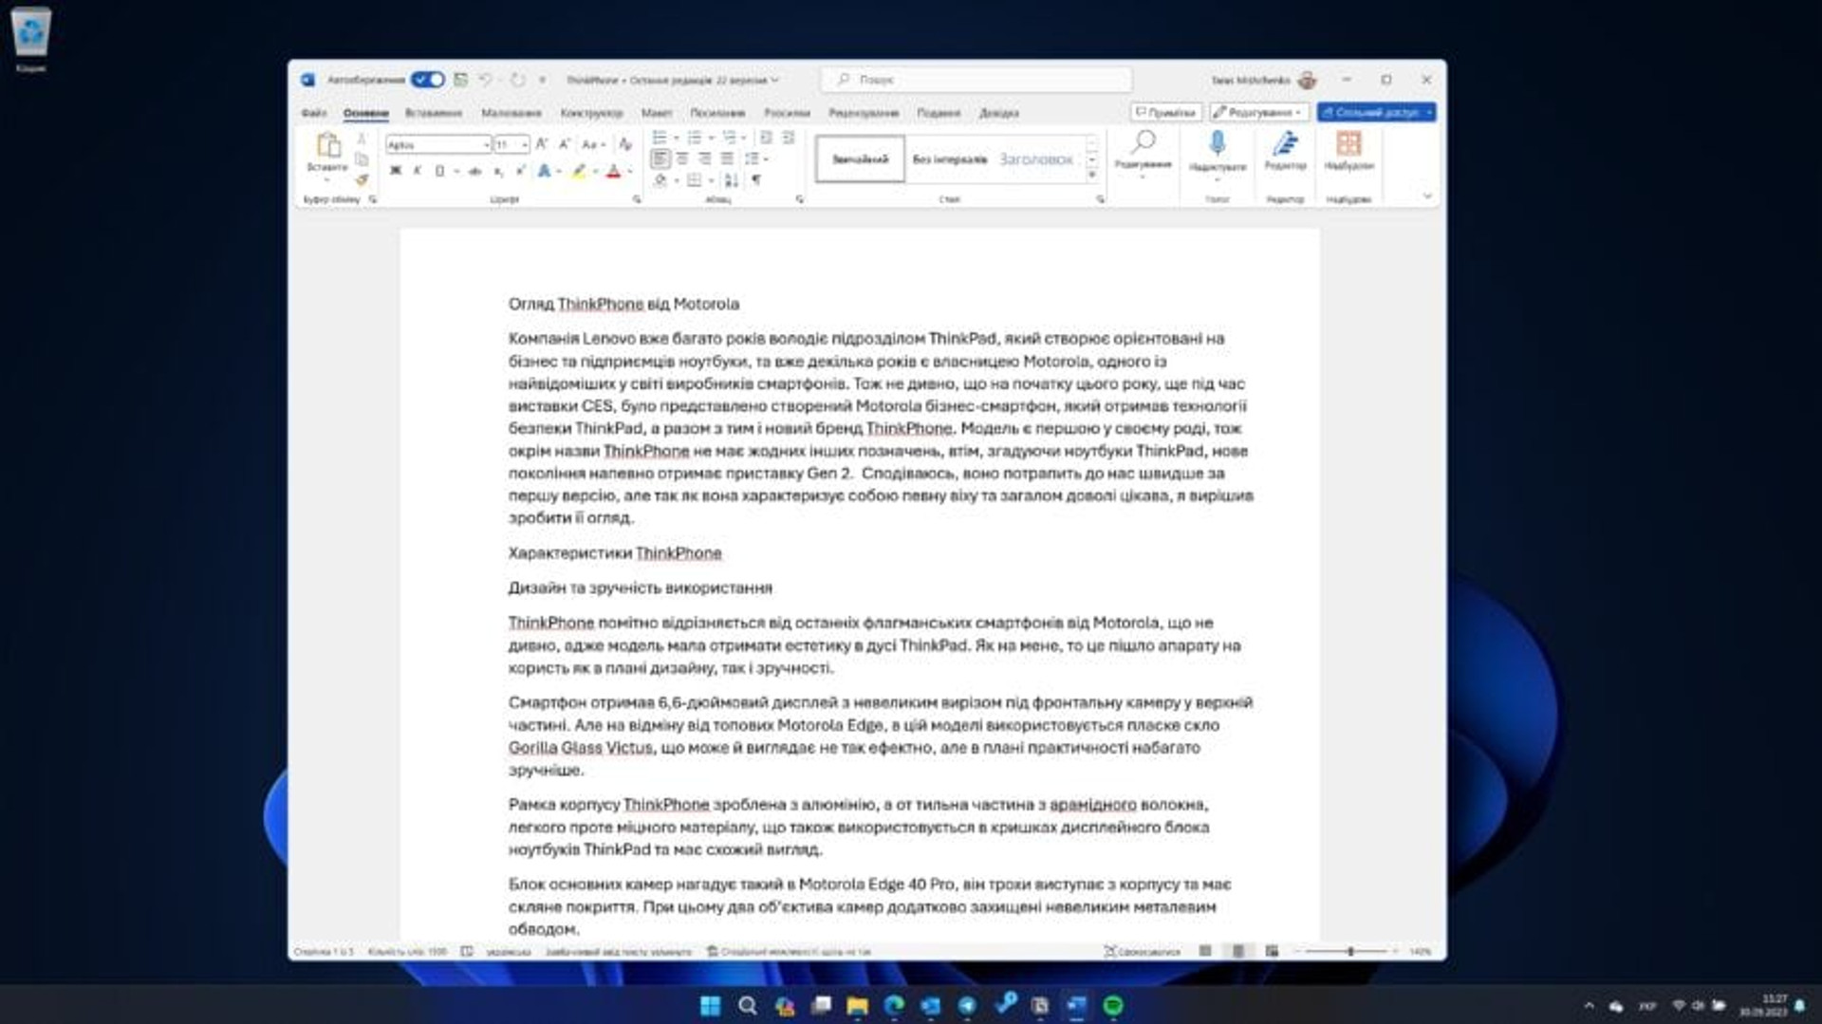Open the Редагування mode dropdown
Viewport: 1822px width, 1024px height.
(1258, 112)
